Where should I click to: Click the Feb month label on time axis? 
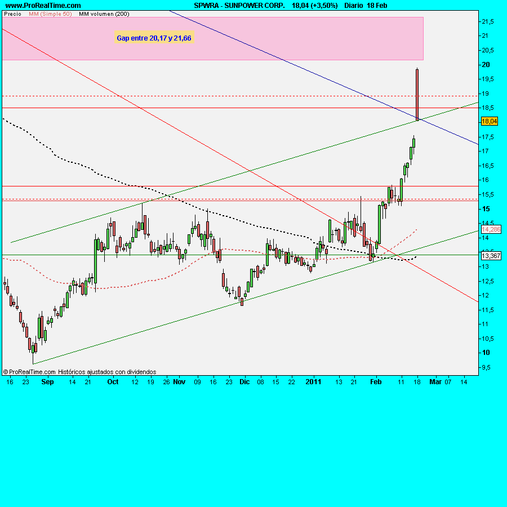point(376,382)
